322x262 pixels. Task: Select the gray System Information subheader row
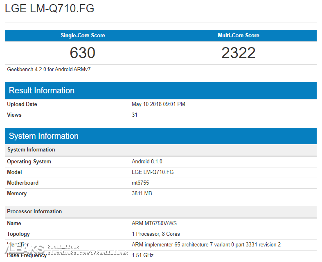[x=161, y=150]
